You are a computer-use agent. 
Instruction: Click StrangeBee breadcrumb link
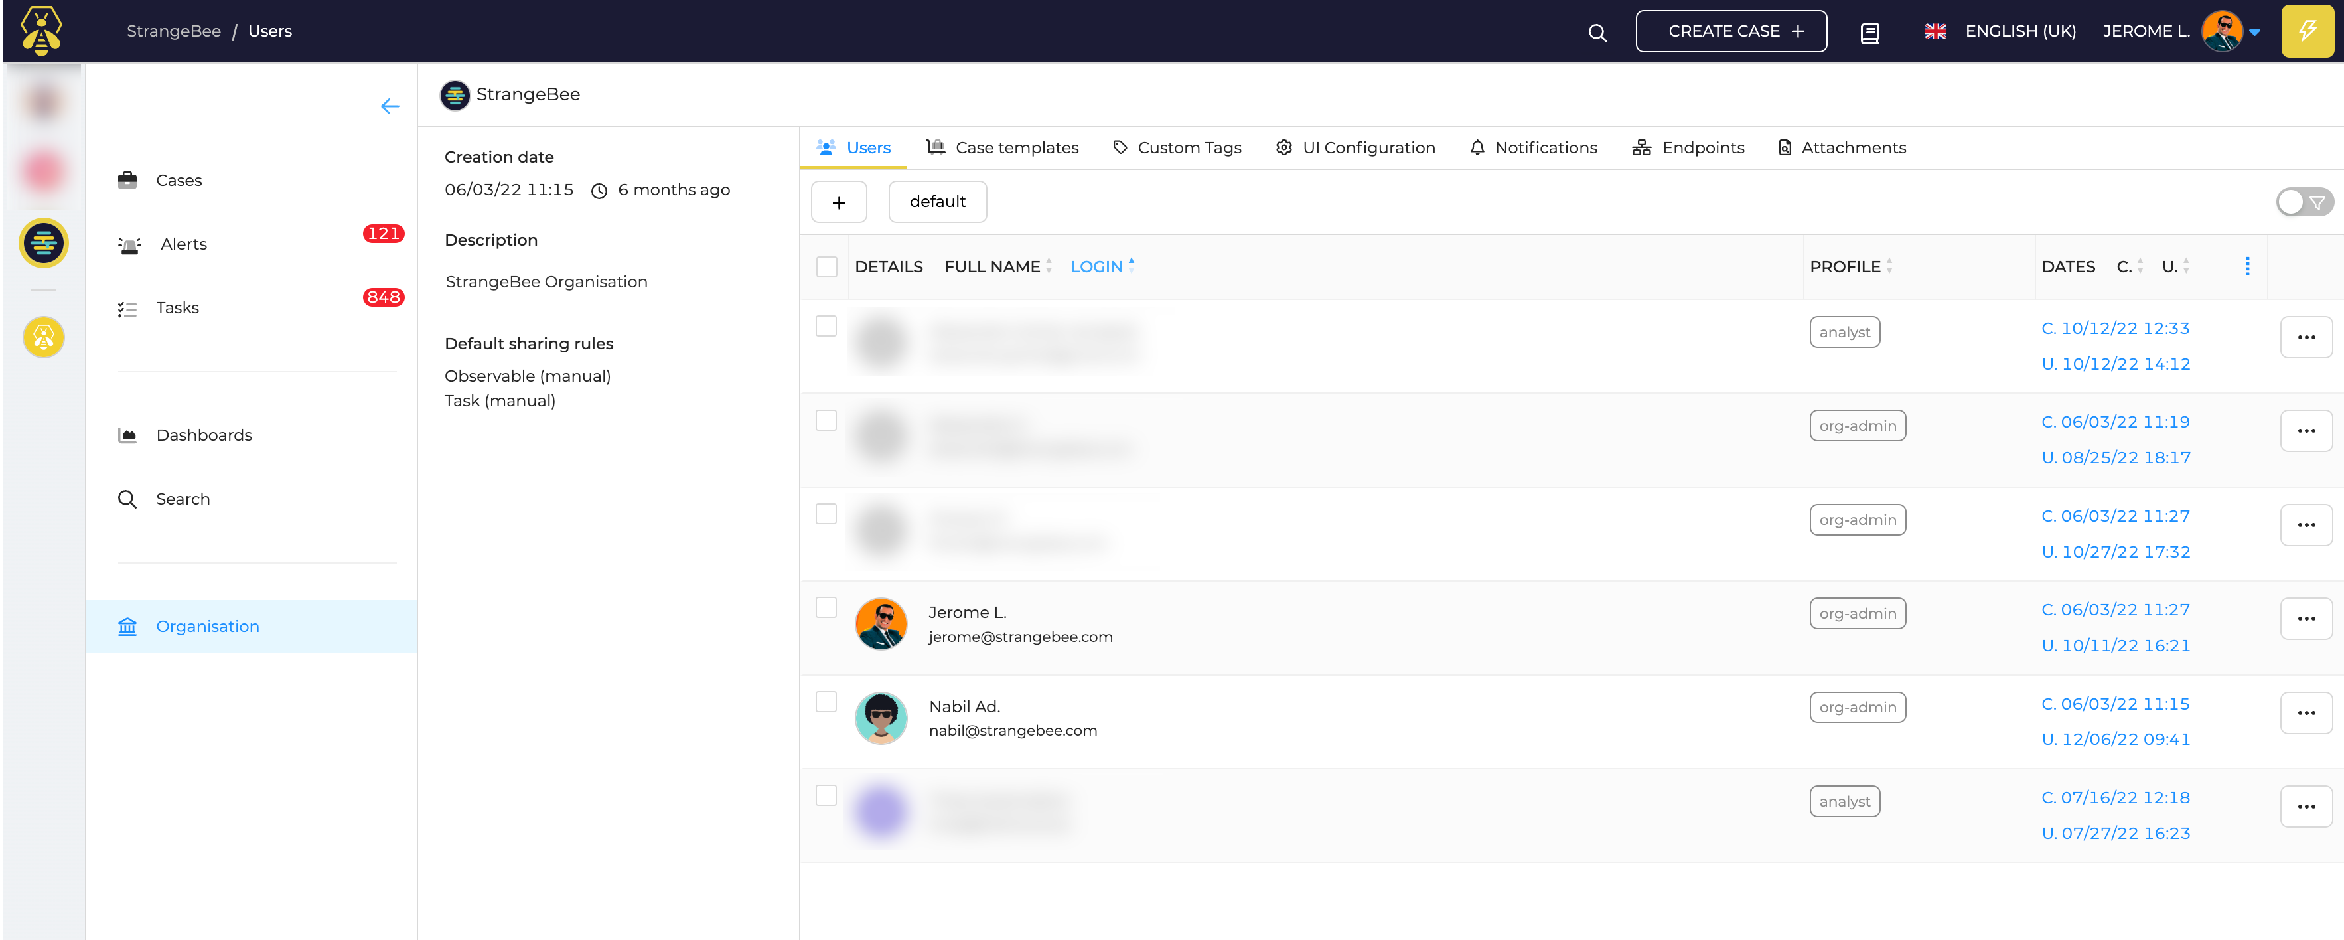(x=174, y=31)
